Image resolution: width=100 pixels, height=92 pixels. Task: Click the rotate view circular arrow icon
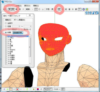tap(97, 13)
